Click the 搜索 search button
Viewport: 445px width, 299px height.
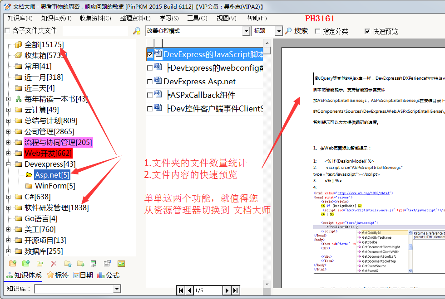[297, 31]
